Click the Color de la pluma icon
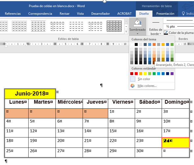194x165 pixels. [x=166, y=33]
